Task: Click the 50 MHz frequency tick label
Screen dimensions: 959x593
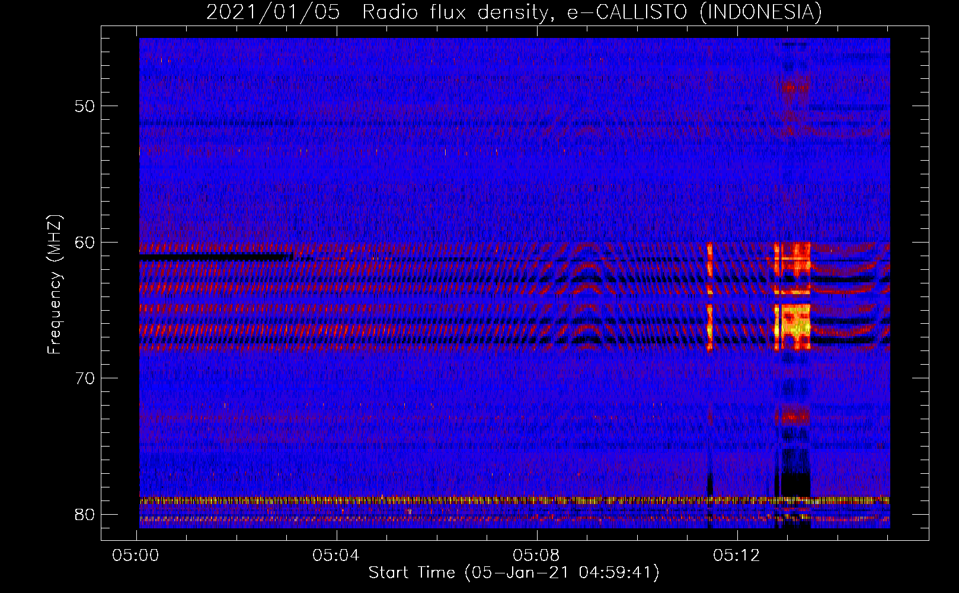Action: point(85,106)
